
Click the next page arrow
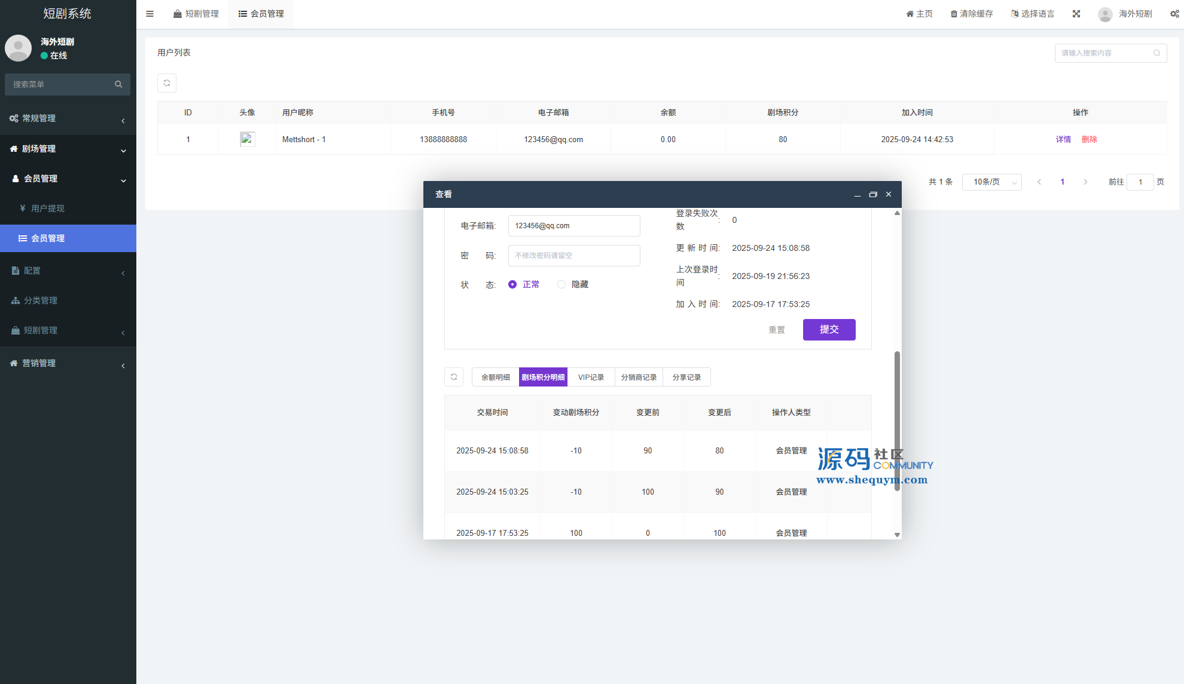1085,182
